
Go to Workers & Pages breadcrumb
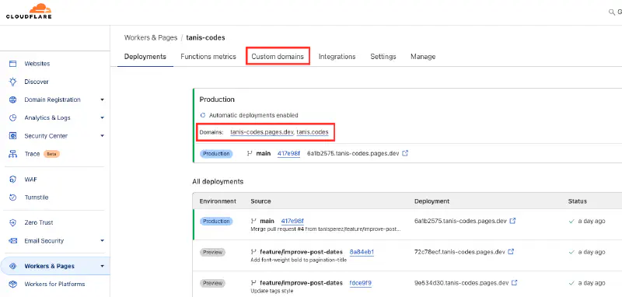click(x=151, y=37)
